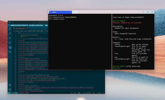Click line number 24 in the editor gutter
Image resolution: width=165 pixels, height=100 pixels.
[15, 75]
